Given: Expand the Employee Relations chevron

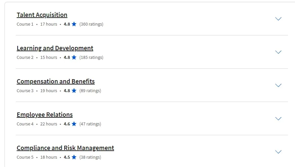Looking at the screenshot, I should click(278, 118).
